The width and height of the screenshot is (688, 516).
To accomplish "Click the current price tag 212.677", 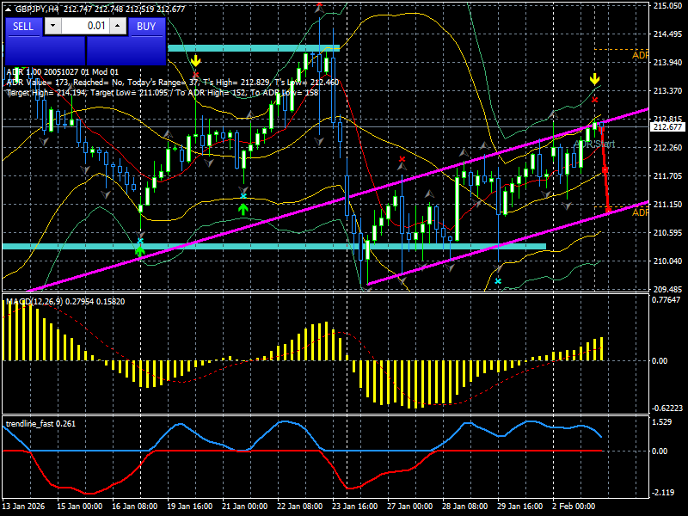I will click(668, 126).
